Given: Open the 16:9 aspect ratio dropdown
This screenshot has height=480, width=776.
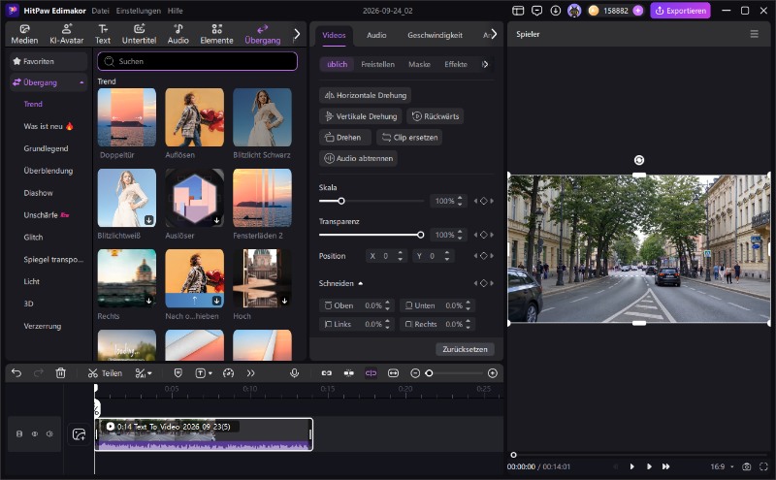Looking at the screenshot, I should click(722, 466).
